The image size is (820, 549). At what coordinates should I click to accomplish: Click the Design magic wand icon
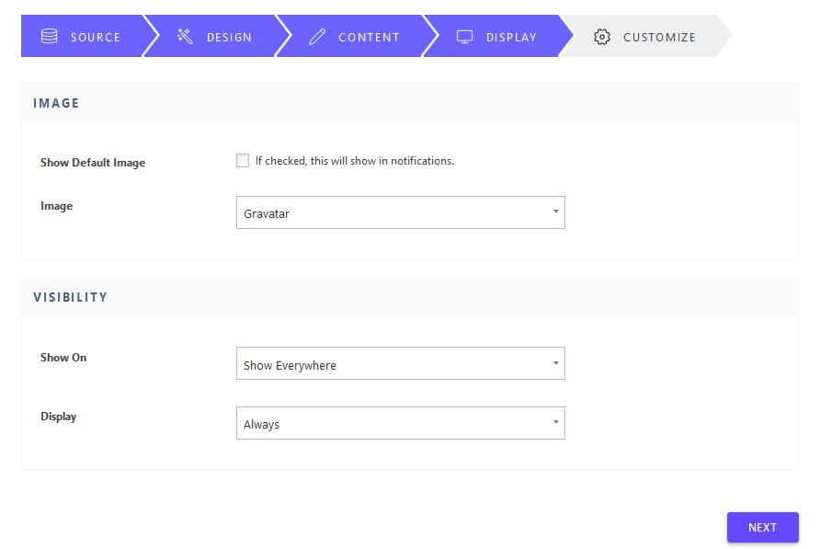(185, 36)
